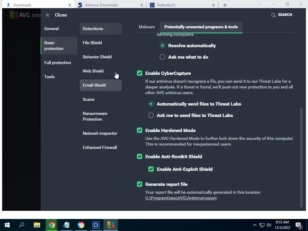Open the notepad-like app in the taskbar
Image resolution: width=308 pixels, height=231 pixels.
66,225
